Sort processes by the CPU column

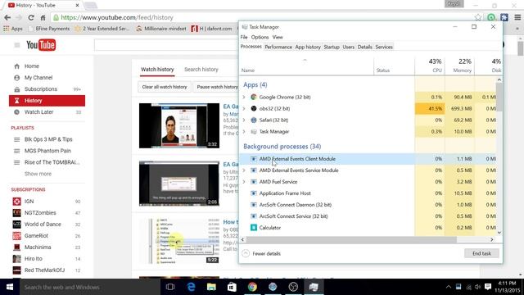click(430, 66)
